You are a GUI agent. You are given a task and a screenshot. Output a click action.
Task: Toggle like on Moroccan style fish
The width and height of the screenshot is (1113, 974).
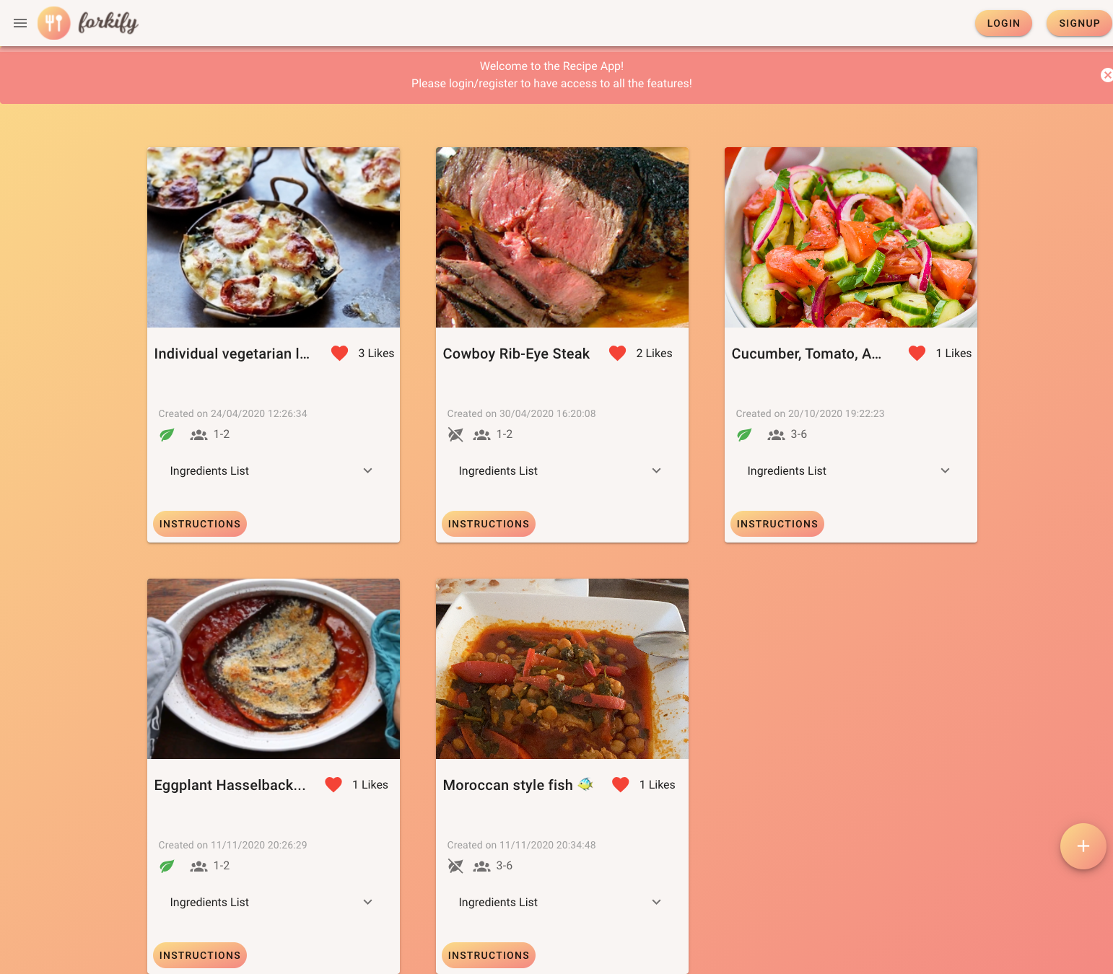[x=620, y=784]
